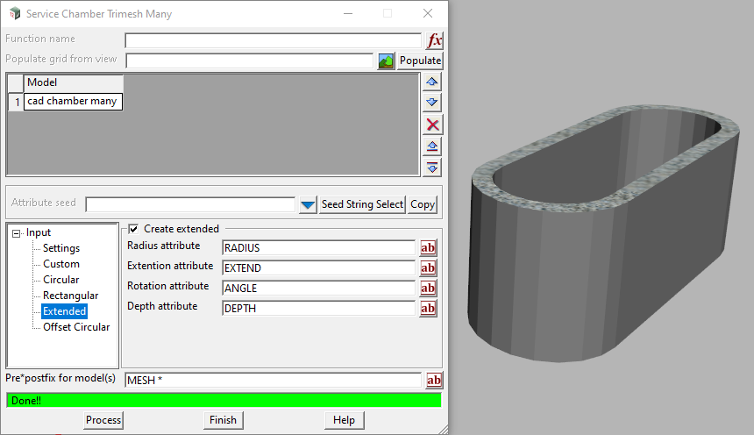
Task: Uncheck the Create extended checkbox
Action: pos(133,229)
